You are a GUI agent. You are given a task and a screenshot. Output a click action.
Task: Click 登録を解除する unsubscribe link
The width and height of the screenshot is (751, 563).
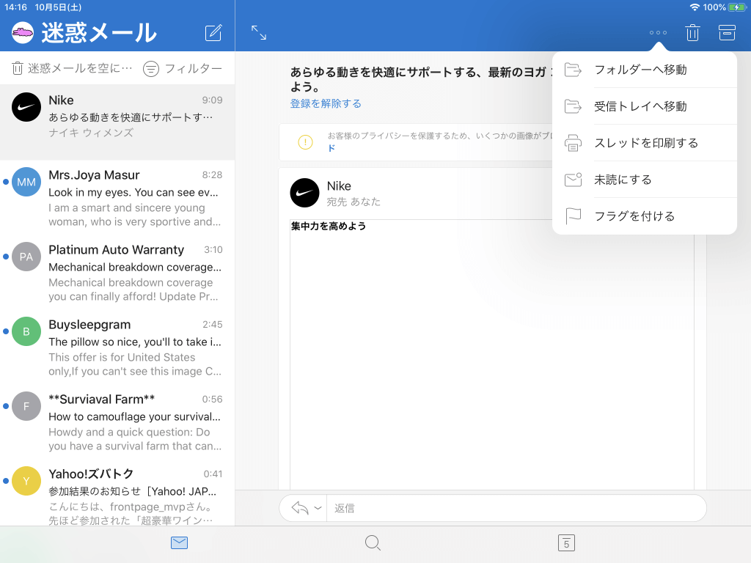click(x=326, y=103)
